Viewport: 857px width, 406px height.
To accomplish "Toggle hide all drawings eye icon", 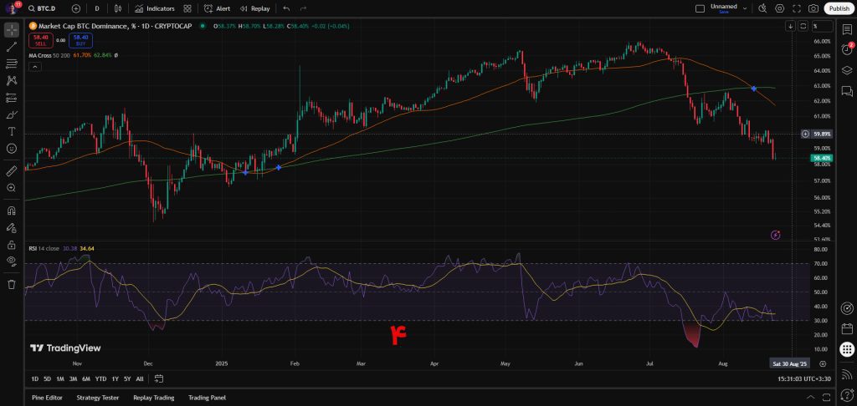I will [12, 261].
